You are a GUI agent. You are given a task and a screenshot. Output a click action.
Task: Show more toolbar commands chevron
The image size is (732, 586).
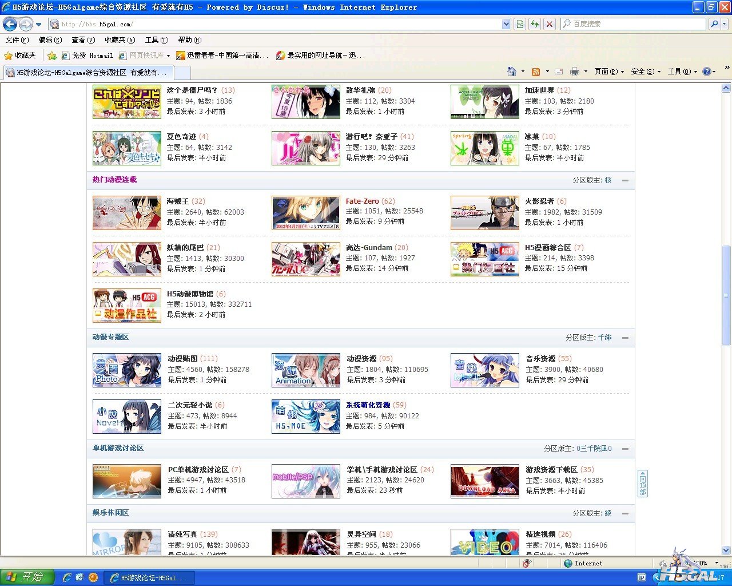click(x=727, y=68)
